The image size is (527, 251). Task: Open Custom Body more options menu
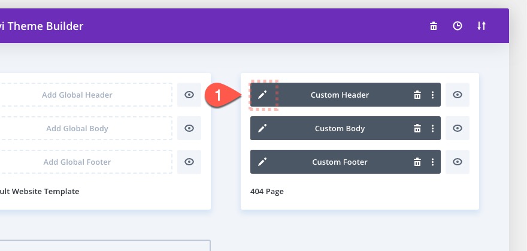(x=432, y=128)
